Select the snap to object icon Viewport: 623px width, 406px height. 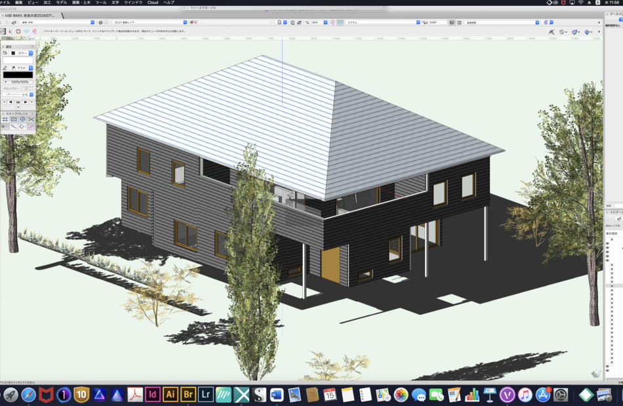pos(14,119)
